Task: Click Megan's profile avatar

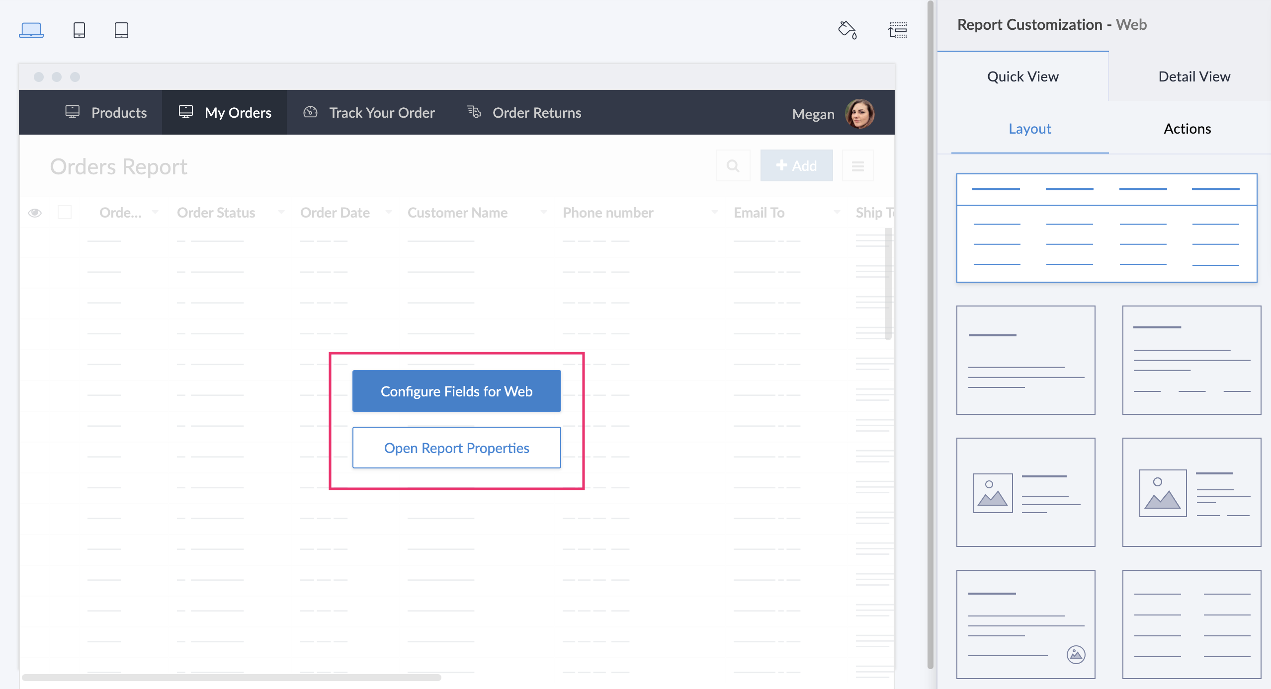Action: (x=859, y=114)
